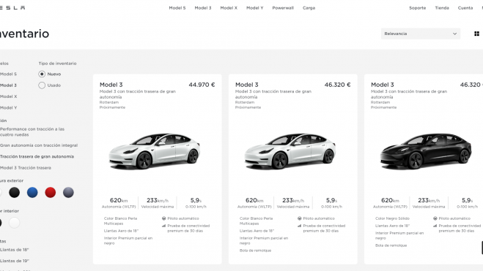Click connectivity icon on black car card

435,226
